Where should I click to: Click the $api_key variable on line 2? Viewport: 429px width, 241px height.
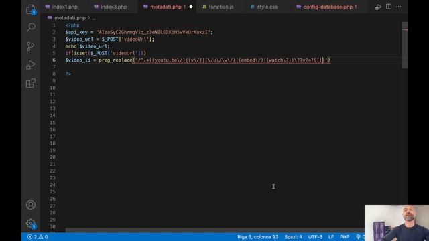[76, 32]
